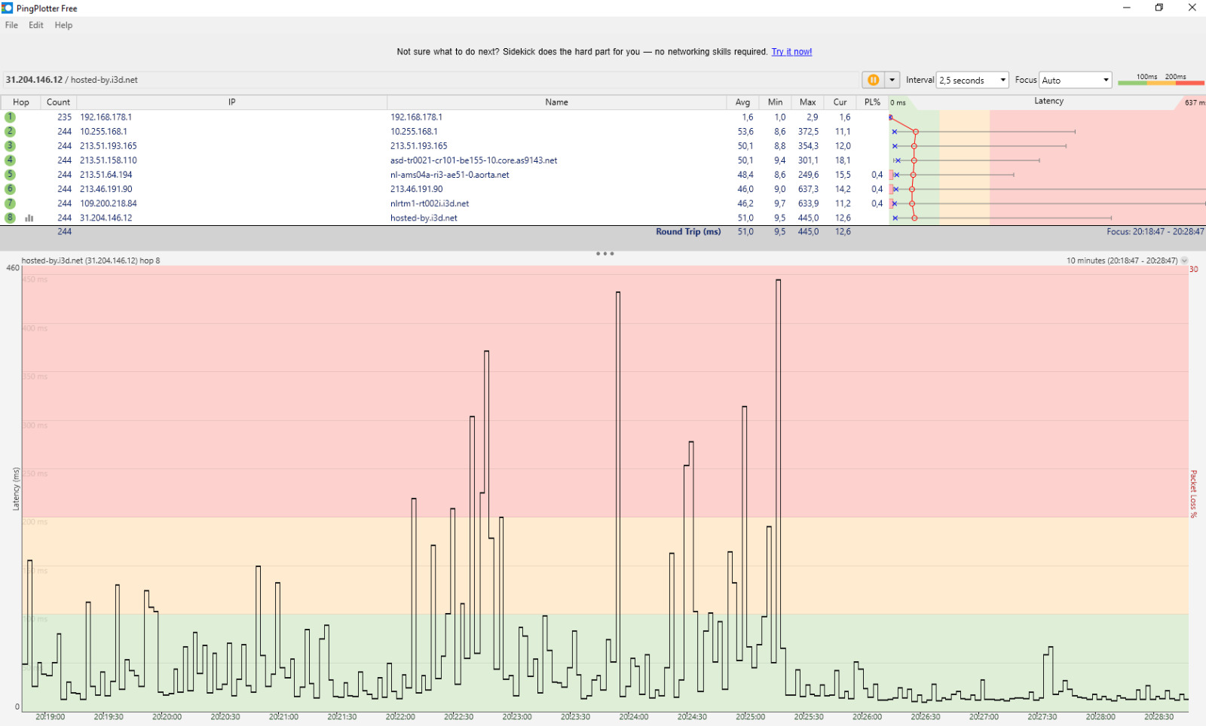
Task: Click Max value 637,3 for hop 6
Action: pyautogui.click(x=808, y=189)
